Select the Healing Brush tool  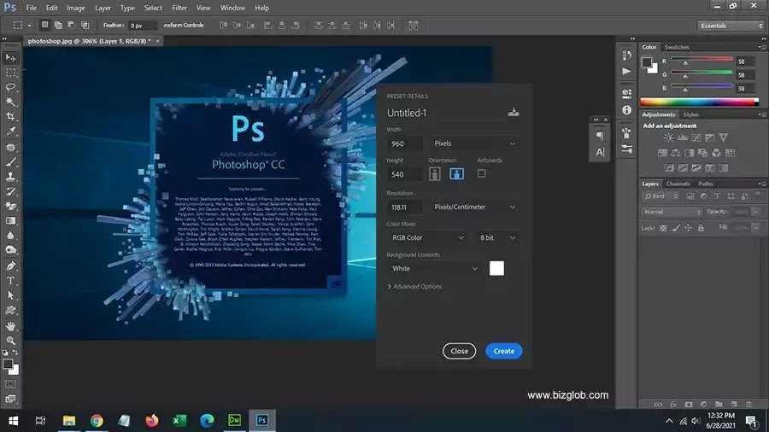click(x=10, y=148)
